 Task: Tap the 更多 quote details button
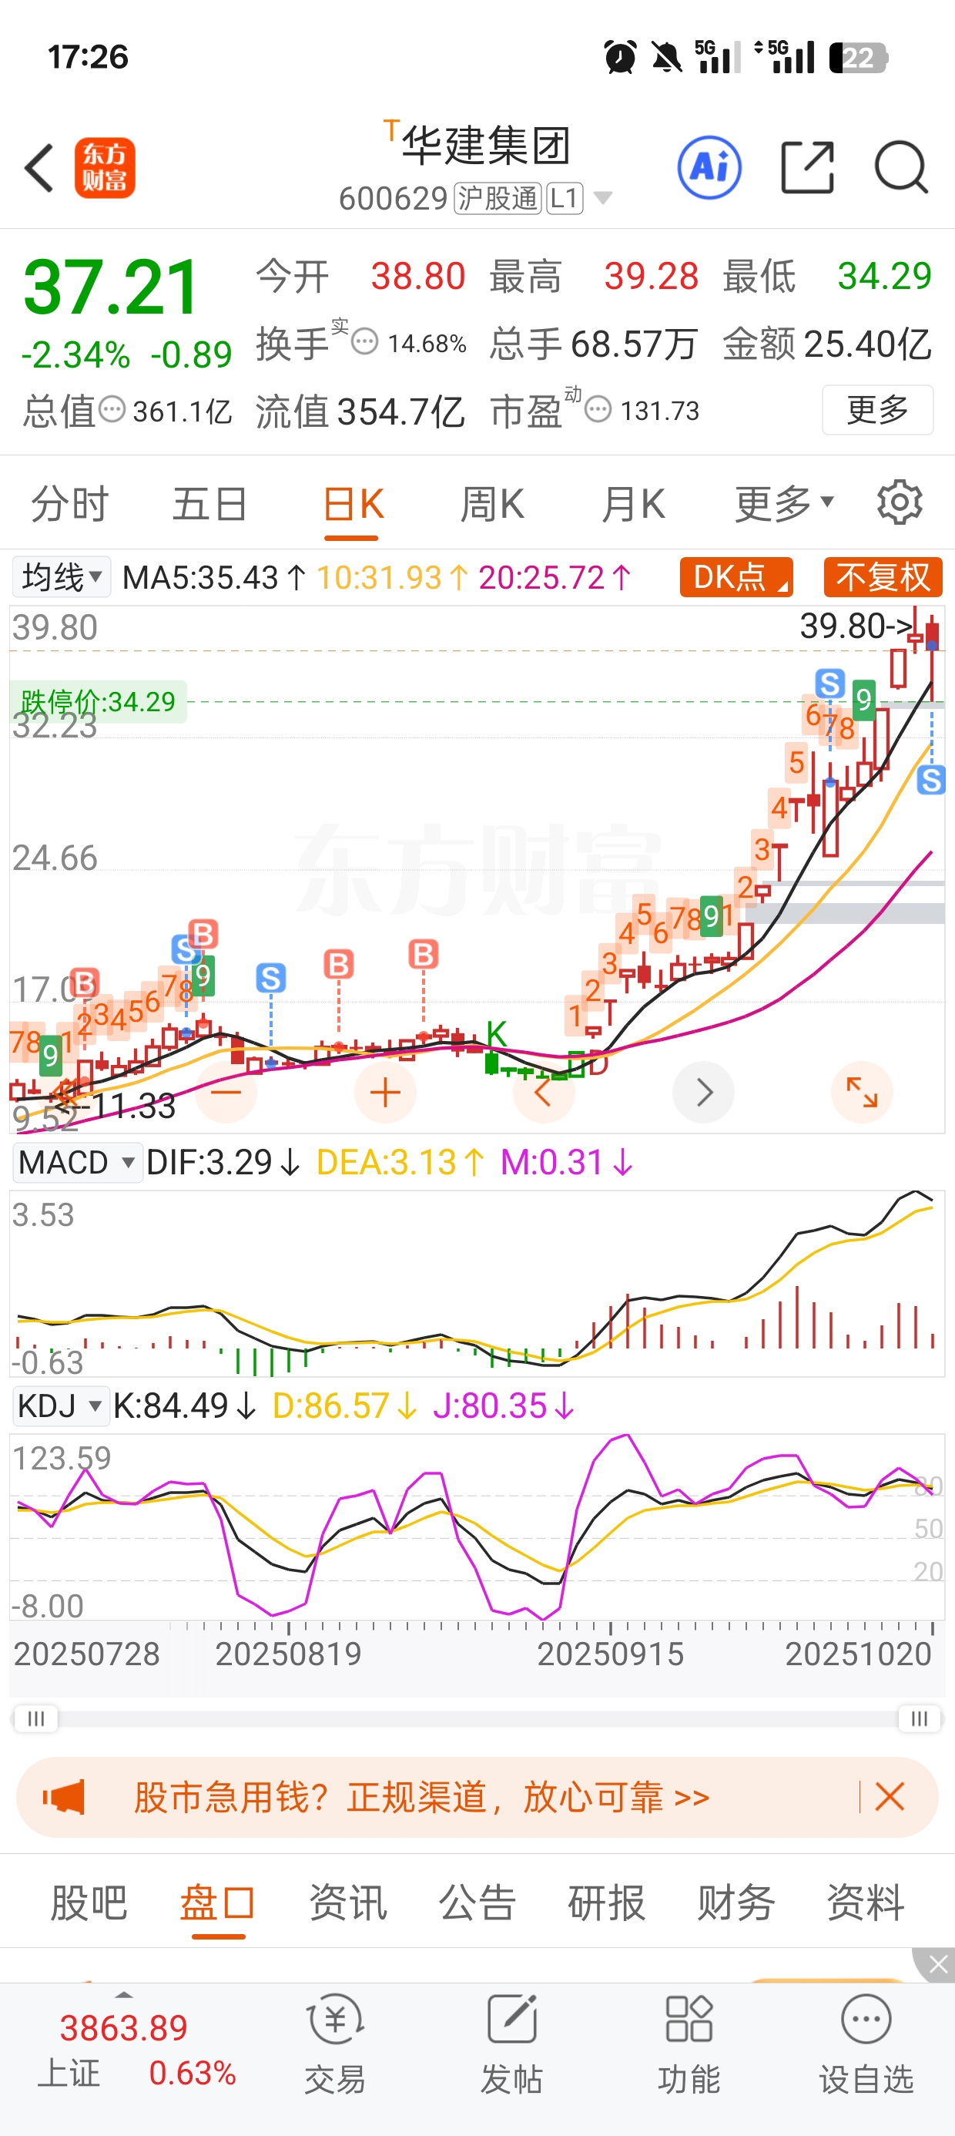click(x=878, y=410)
